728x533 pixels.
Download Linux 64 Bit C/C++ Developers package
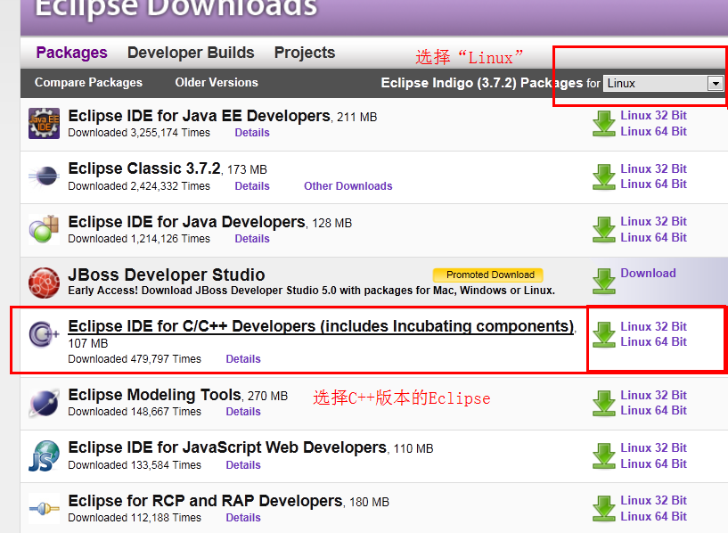click(x=653, y=341)
